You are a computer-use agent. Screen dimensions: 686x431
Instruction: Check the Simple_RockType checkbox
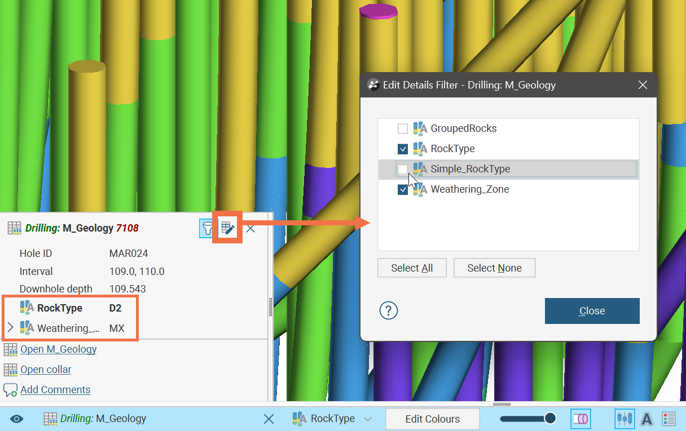[x=403, y=169]
